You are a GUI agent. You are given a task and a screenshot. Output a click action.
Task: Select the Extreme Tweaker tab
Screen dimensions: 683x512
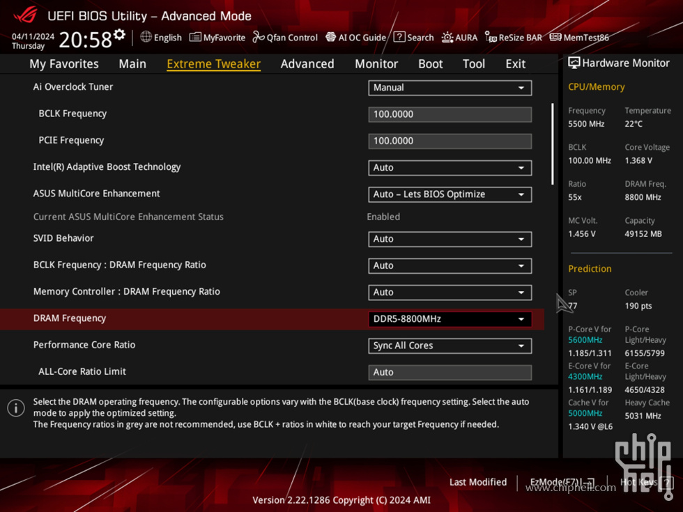(213, 64)
